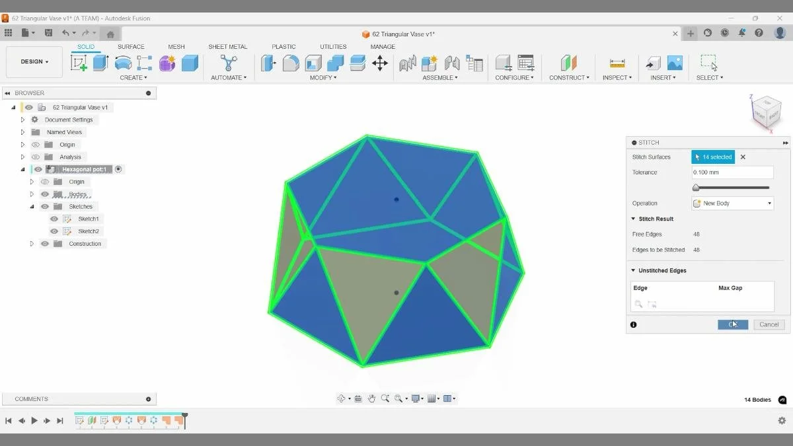The height and width of the screenshot is (446, 793).
Task: Play the timeline
Action: (x=34, y=420)
